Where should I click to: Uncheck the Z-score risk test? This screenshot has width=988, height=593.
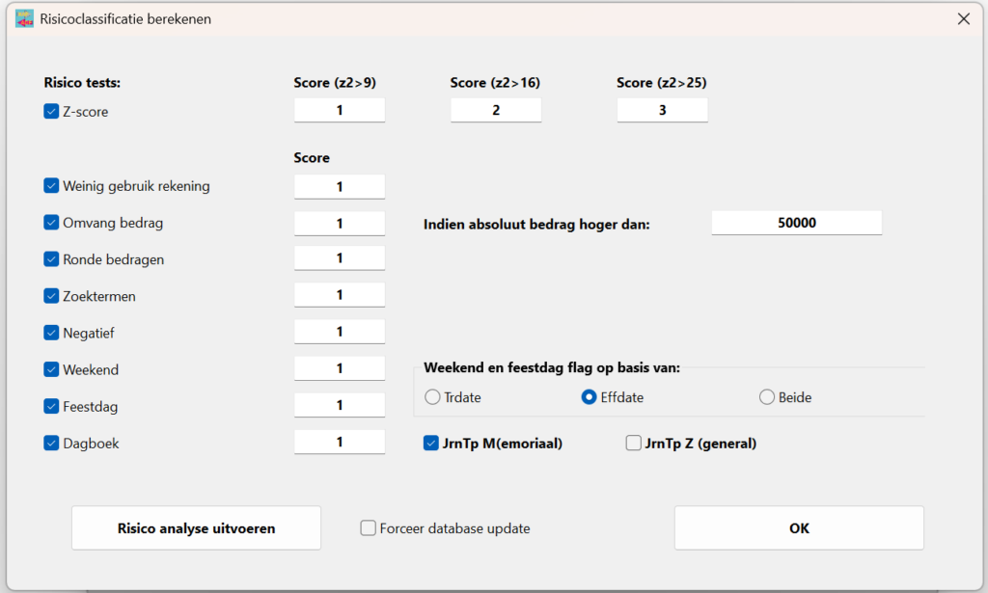[52, 112]
